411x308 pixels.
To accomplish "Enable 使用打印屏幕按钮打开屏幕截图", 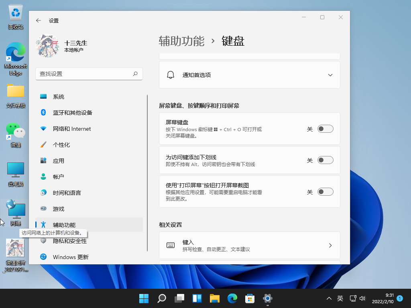I will coord(325,192).
